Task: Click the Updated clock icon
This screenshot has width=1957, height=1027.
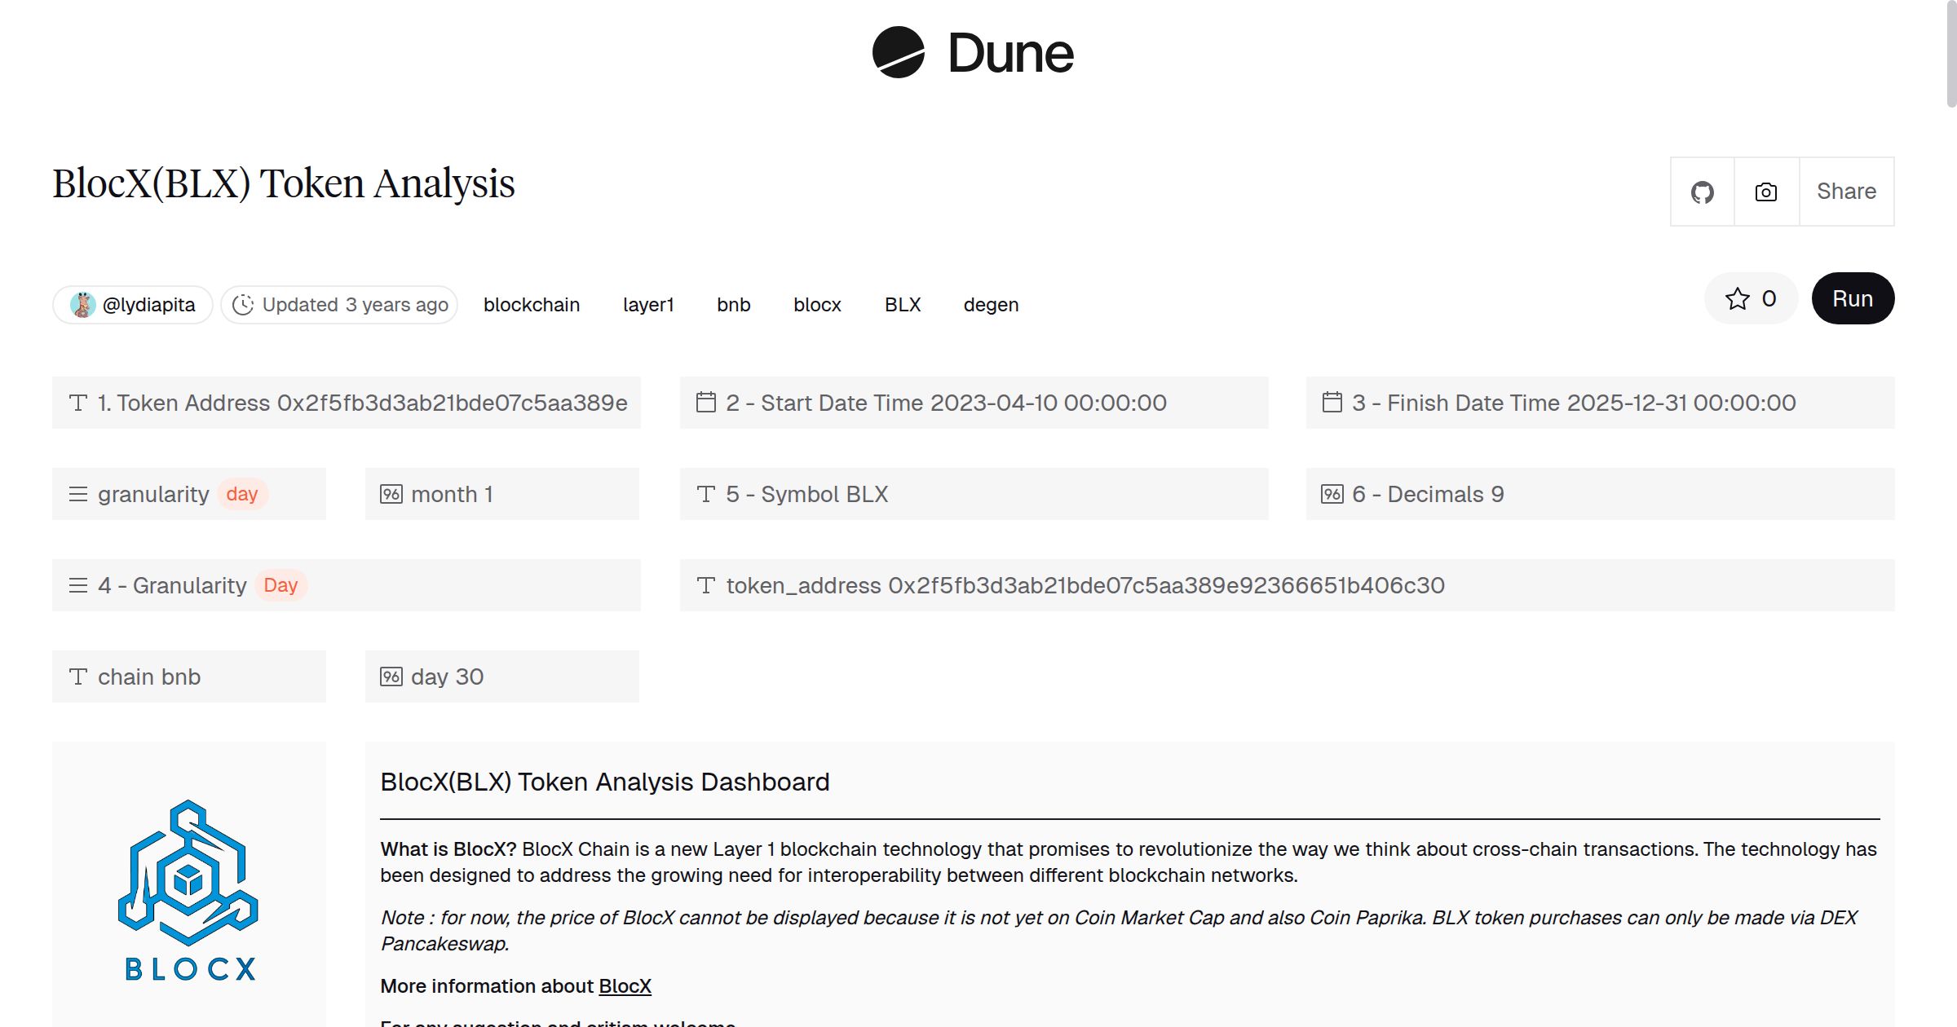Action: 243,305
